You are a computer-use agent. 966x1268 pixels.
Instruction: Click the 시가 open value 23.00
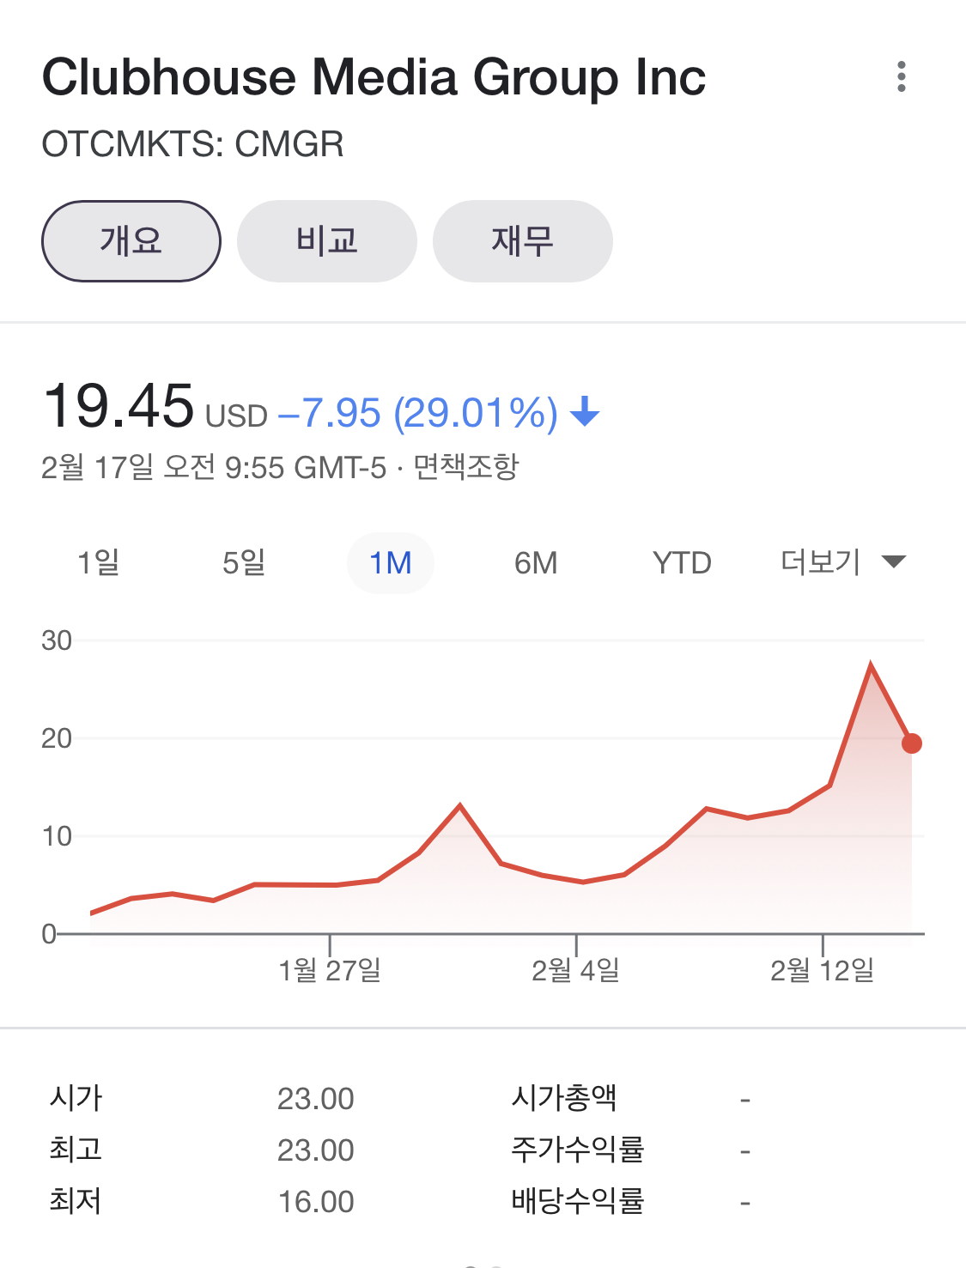(315, 1099)
